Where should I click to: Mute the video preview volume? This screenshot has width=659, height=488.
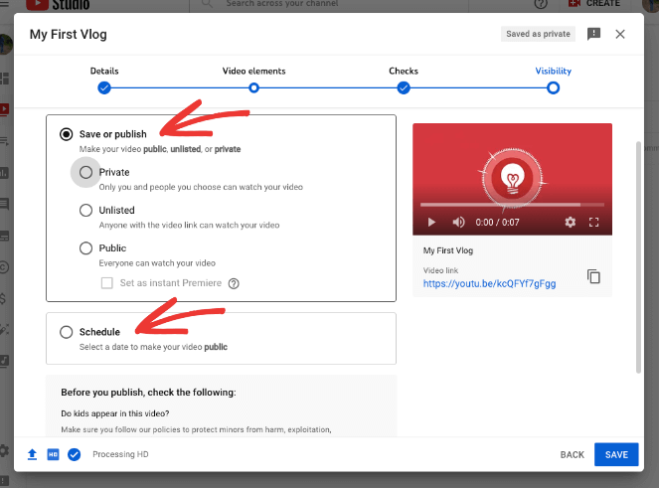tap(458, 223)
